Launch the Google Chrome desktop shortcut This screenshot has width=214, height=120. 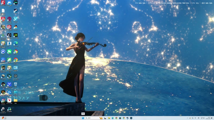click(16, 61)
